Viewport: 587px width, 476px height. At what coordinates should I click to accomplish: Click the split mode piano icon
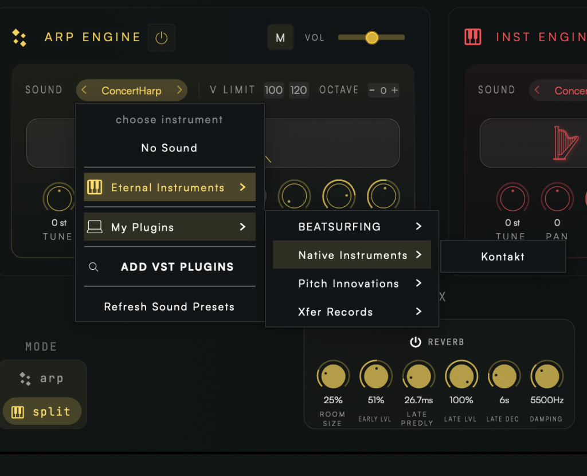coord(18,412)
